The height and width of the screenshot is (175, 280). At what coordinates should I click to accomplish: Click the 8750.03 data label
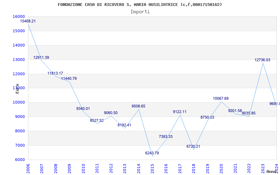(x=207, y=117)
